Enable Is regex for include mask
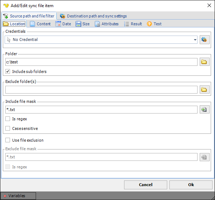 point(8,119)
